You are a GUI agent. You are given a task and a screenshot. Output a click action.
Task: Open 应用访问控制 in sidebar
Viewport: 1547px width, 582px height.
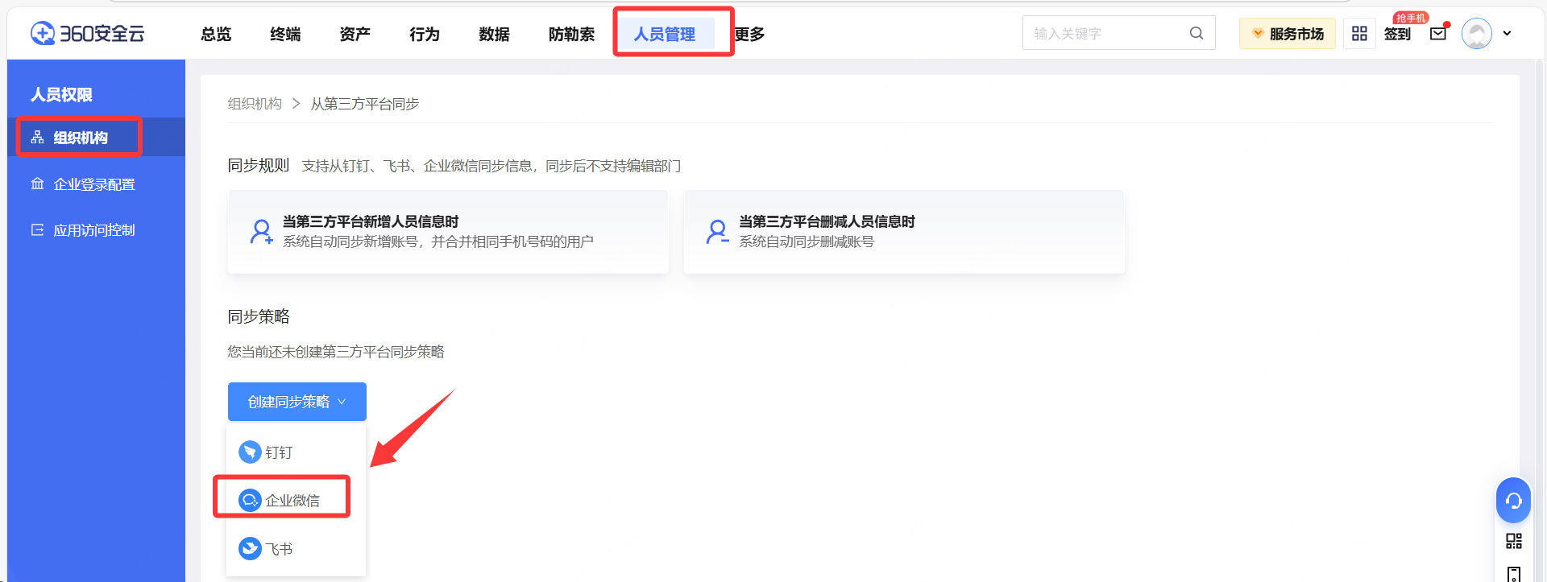[93, 230]
